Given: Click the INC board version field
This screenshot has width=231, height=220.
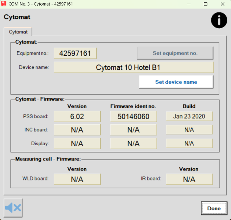Looking at the screenshot, I should tap(77, 130).
